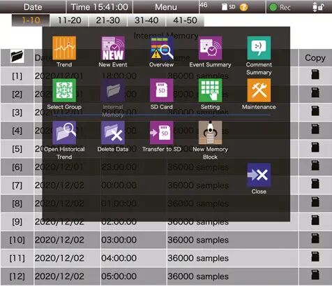Switch to the 11-20 page tab

point(69,20)
